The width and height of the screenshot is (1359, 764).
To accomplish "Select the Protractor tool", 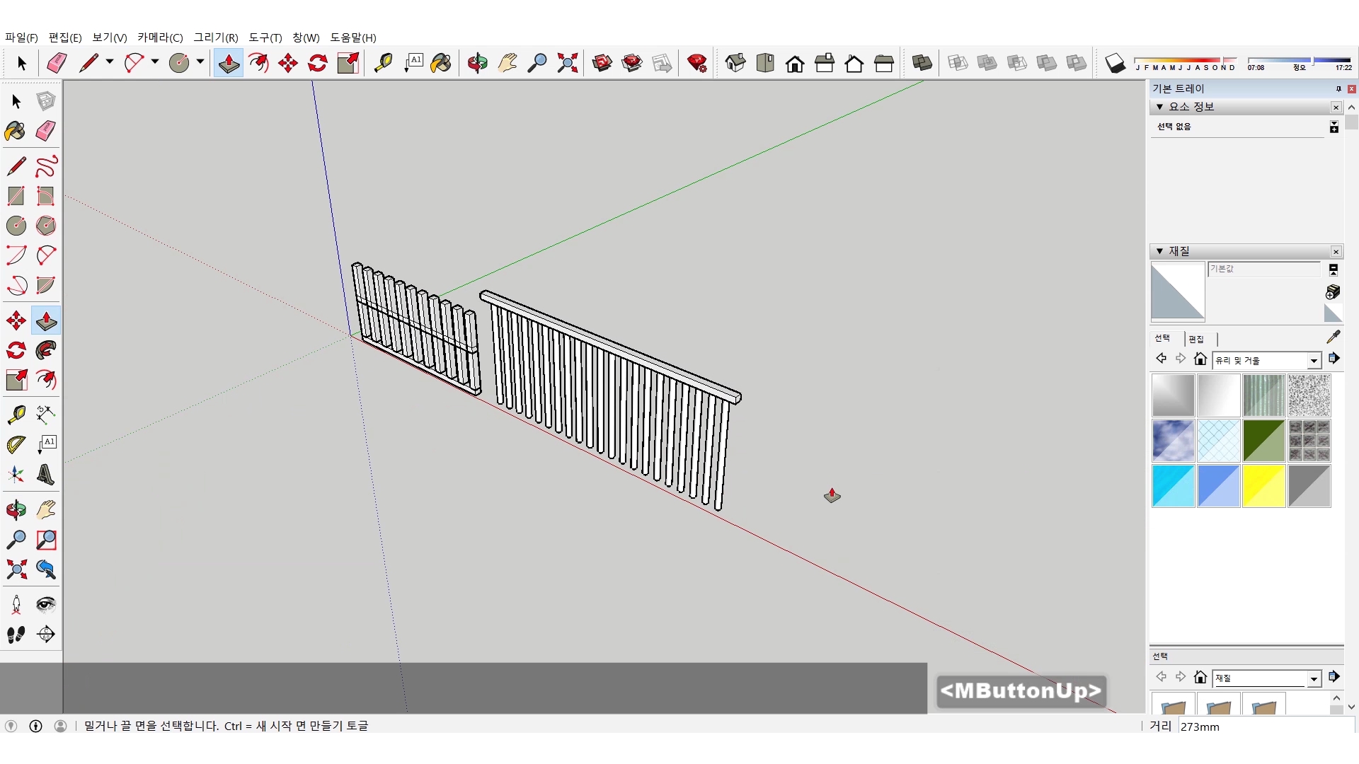I will [16, 444].
